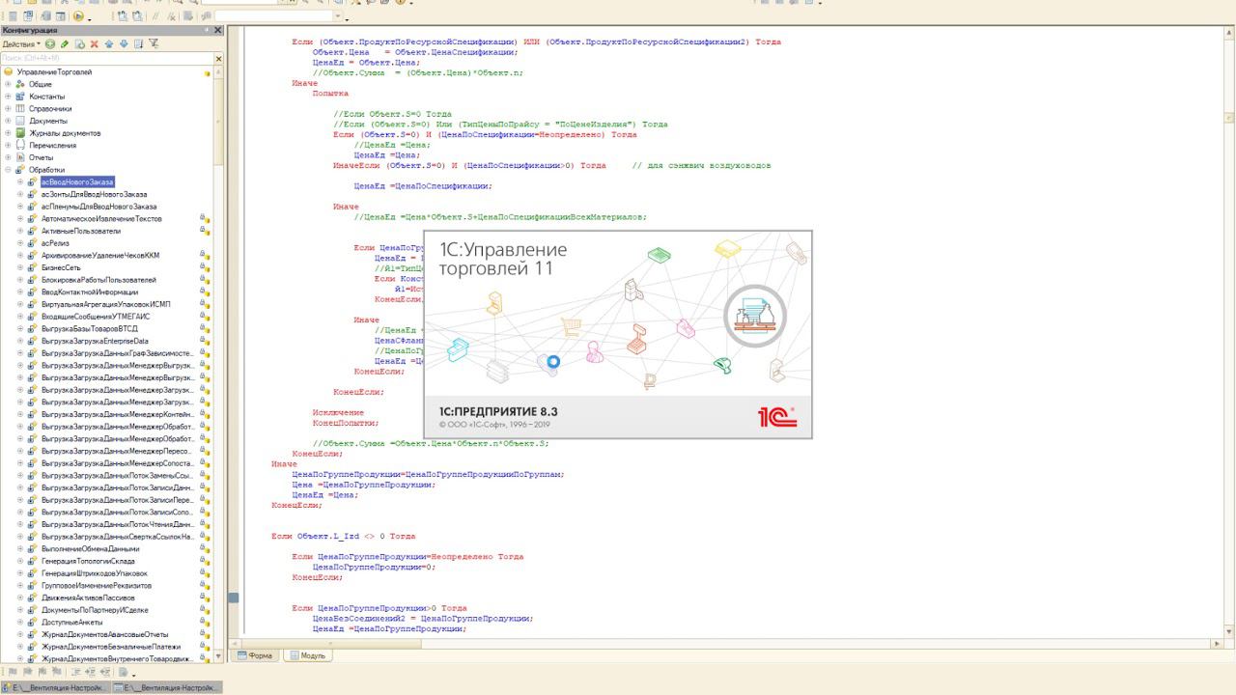Image resolution: width=1236 pixels, height=695 pixels.
Task: Select АвтоматическоеИзвлечениеТекстов item
Action: pos(101,219)
